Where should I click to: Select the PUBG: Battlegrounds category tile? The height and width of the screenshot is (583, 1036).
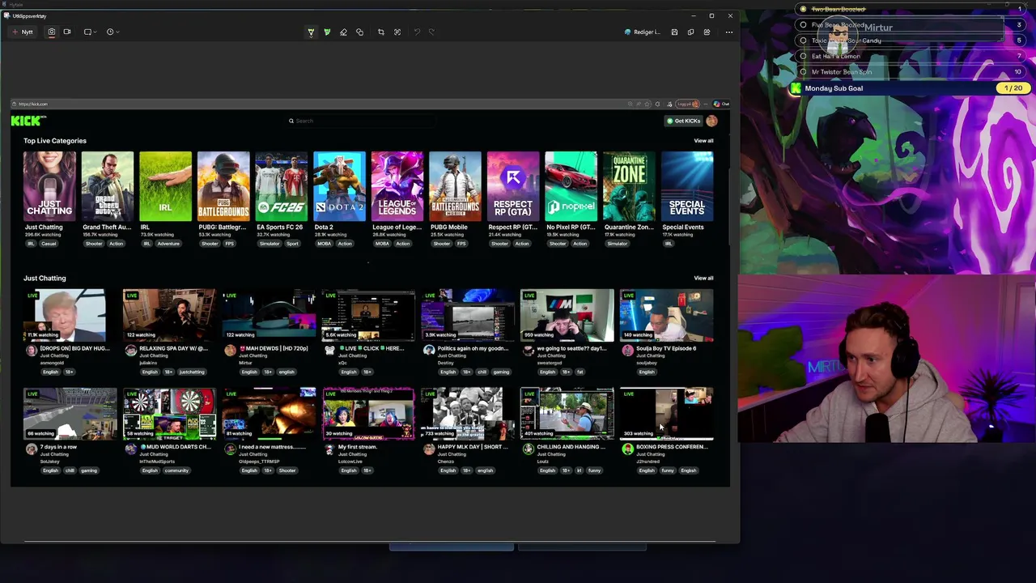[223, 186]
